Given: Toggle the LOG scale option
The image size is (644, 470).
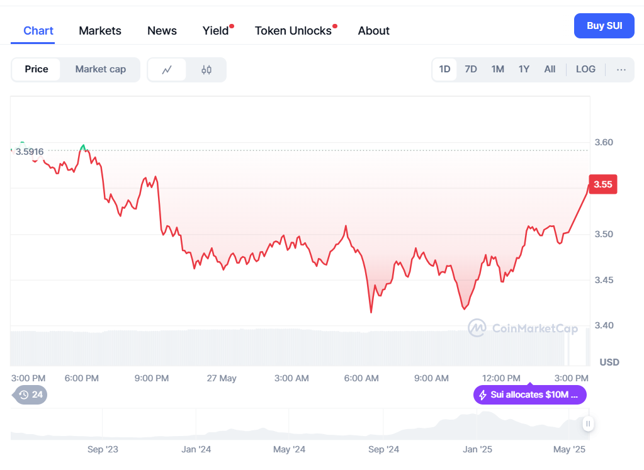Looking at the screenshot, I should (585, 69).
